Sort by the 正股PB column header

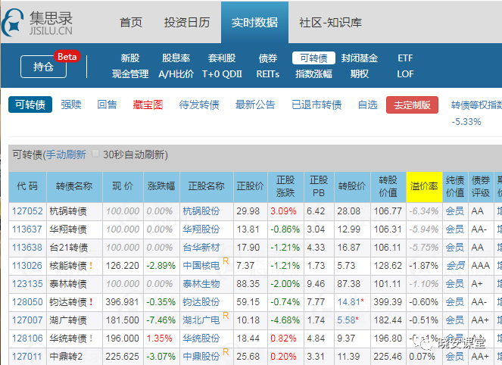[x=319, y=186]
